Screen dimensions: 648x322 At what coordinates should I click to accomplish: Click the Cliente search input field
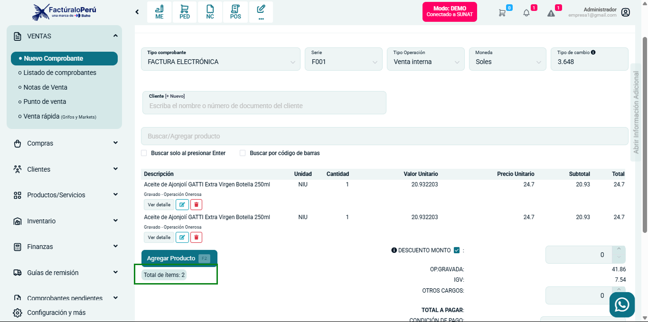264,106
